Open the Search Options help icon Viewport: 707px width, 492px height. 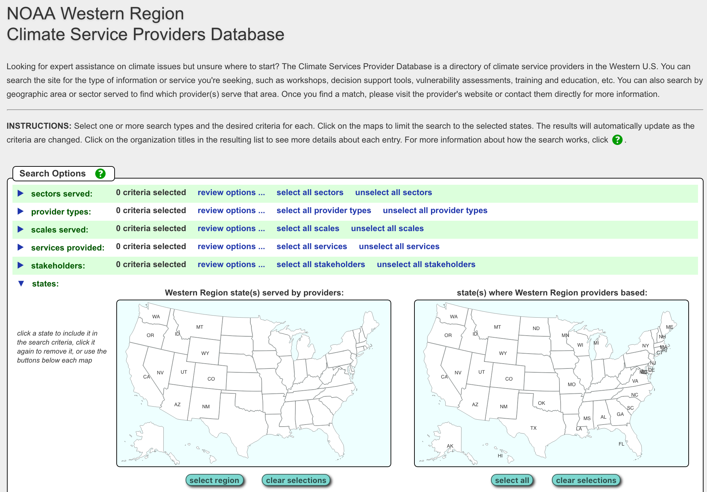[100, 174]
